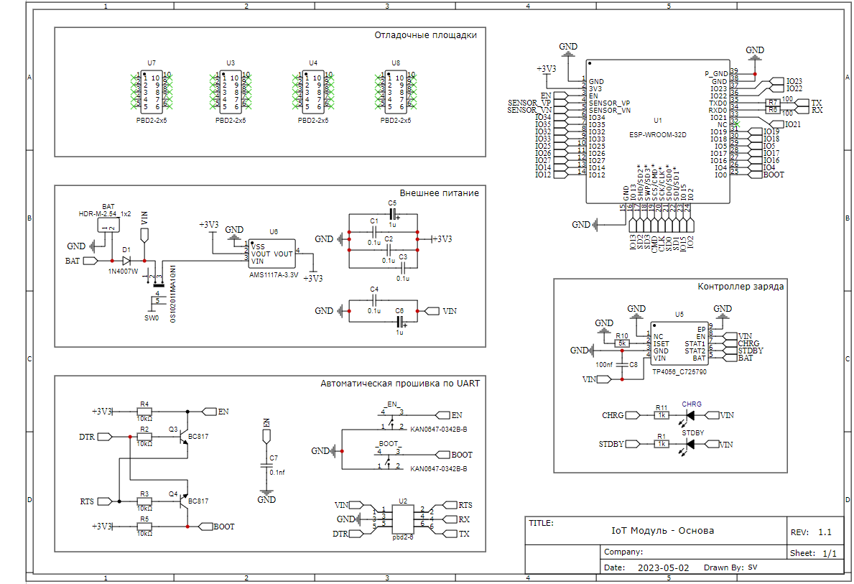Click the 'KAN0647-0342B-B' label under _EN_ switch
The height and width of the screenshot is (584, 854).
click(438, 430)
